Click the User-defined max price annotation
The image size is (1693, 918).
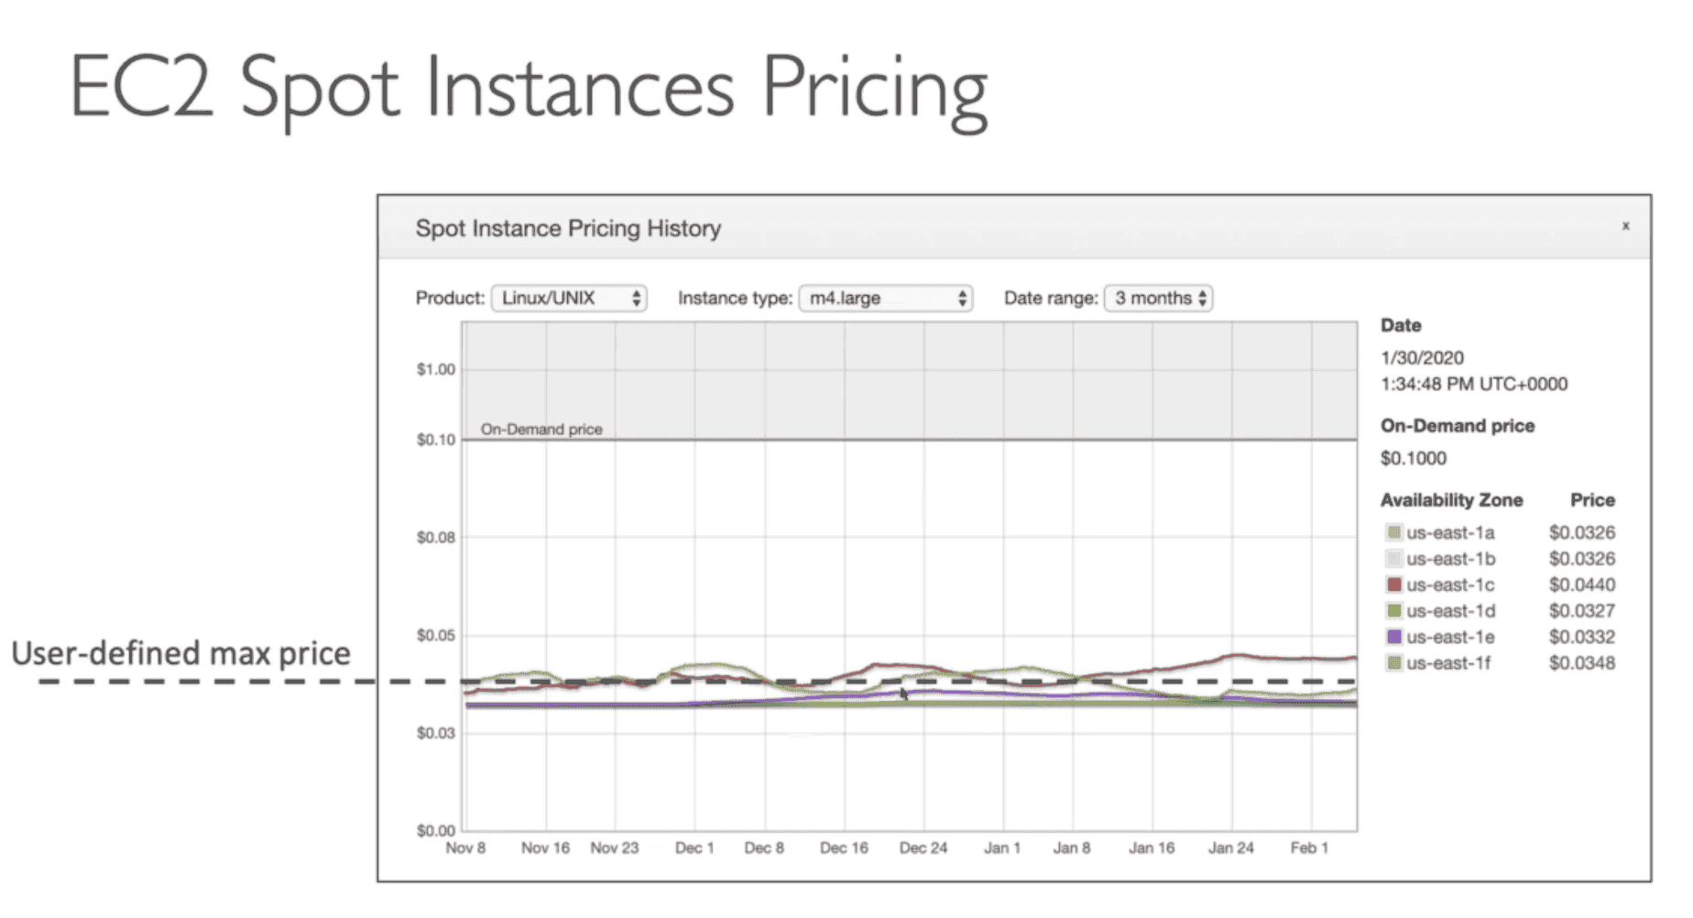pyautogui.click(x=180, y=653)
